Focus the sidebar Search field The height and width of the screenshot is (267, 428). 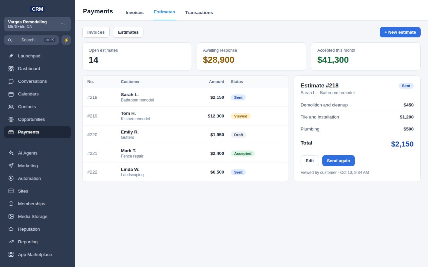tap(31, 40)
